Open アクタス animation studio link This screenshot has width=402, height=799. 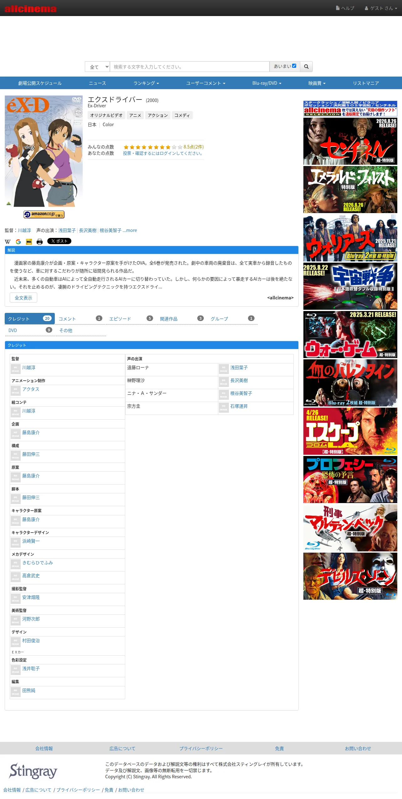tap(31, 389)
